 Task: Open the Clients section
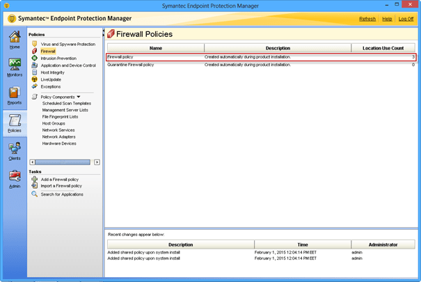pos(14,151)
